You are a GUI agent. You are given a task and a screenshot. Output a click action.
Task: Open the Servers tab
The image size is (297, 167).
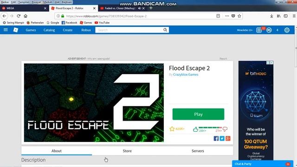198,151
